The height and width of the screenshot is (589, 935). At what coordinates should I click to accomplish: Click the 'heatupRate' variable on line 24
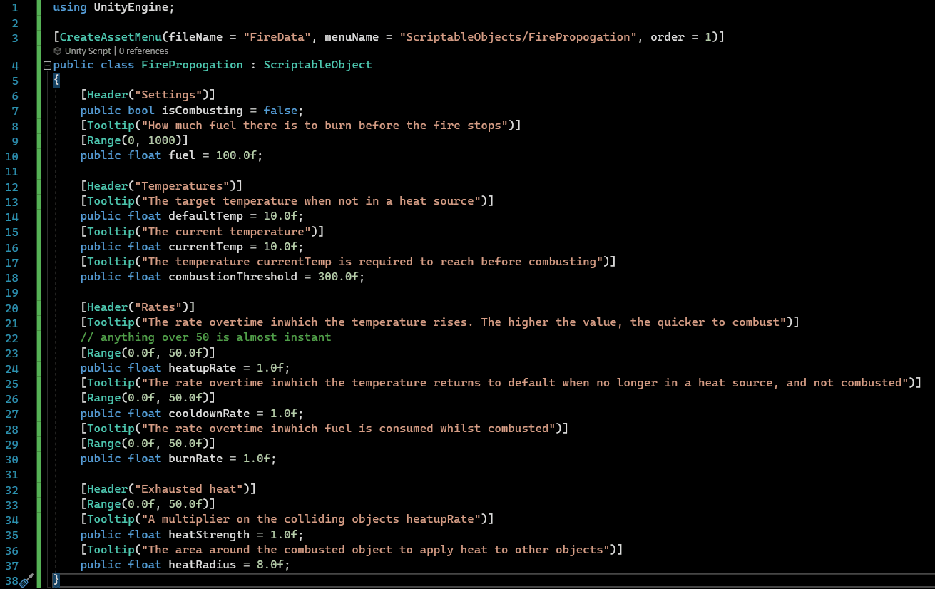click(x=203, y=368)
